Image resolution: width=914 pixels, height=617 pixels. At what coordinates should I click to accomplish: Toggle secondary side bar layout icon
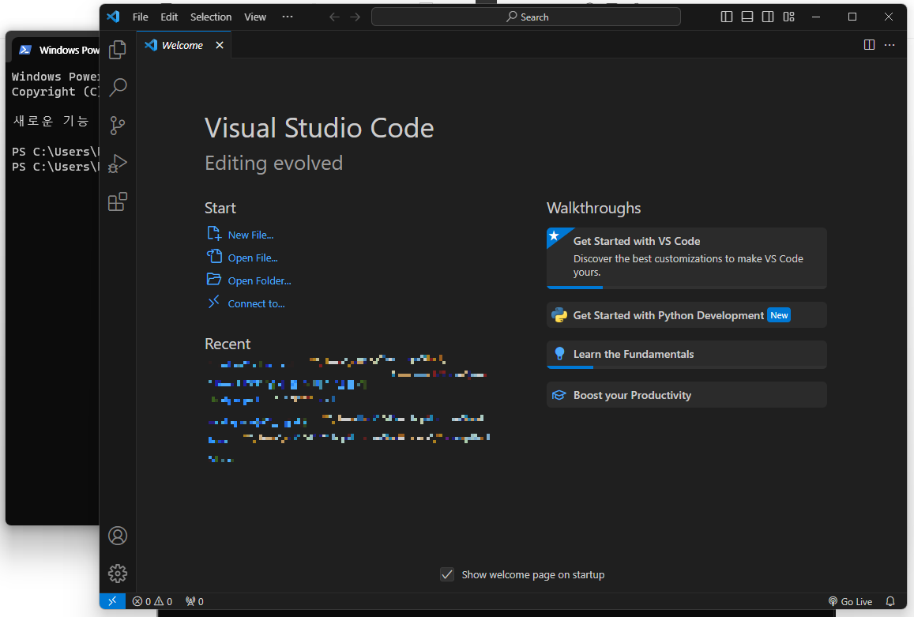pos(768,17)
